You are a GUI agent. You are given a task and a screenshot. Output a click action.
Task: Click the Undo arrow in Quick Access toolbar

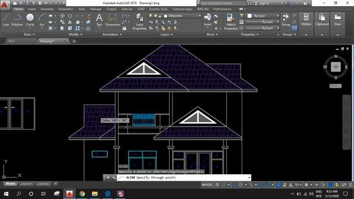pos(46,3)
